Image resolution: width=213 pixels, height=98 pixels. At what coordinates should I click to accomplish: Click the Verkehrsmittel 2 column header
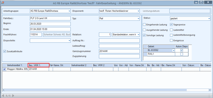[x=81, y=65]
